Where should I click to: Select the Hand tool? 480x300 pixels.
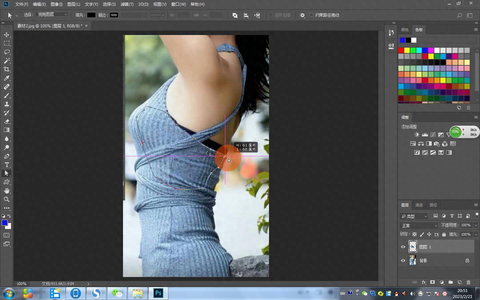[7, 191]
